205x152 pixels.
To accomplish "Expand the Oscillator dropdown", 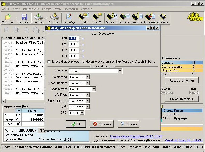I will coord(120,71).
